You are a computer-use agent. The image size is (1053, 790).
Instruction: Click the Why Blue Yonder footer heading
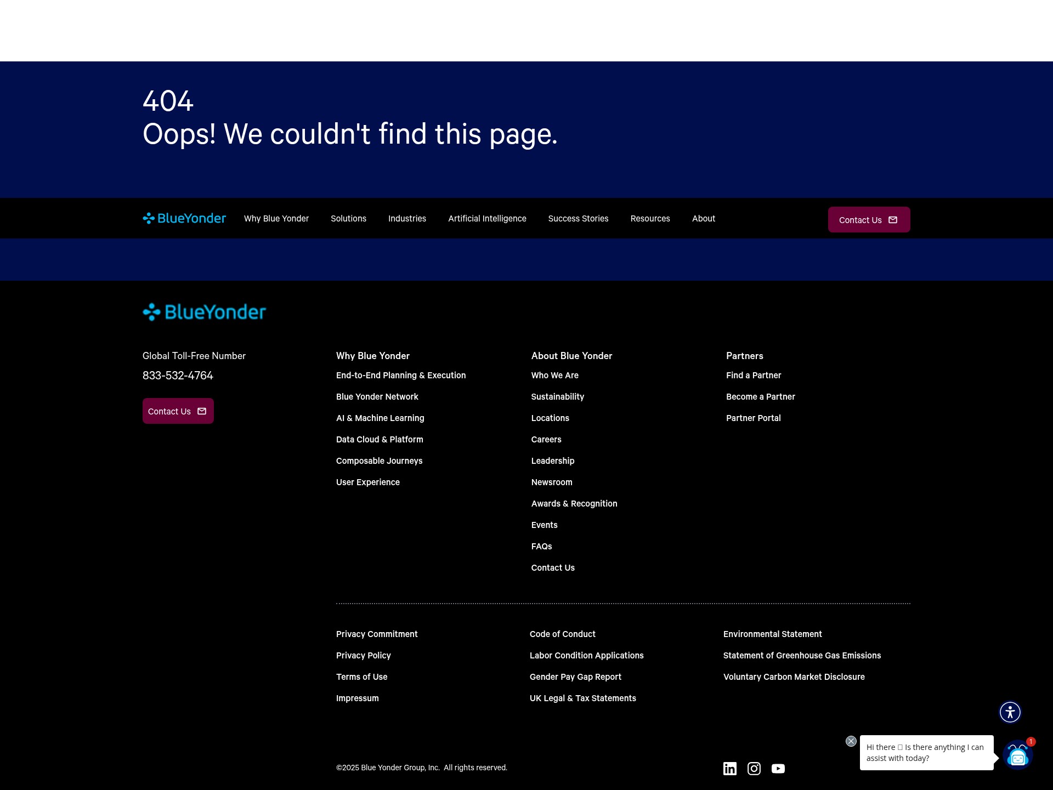[372, 355]
